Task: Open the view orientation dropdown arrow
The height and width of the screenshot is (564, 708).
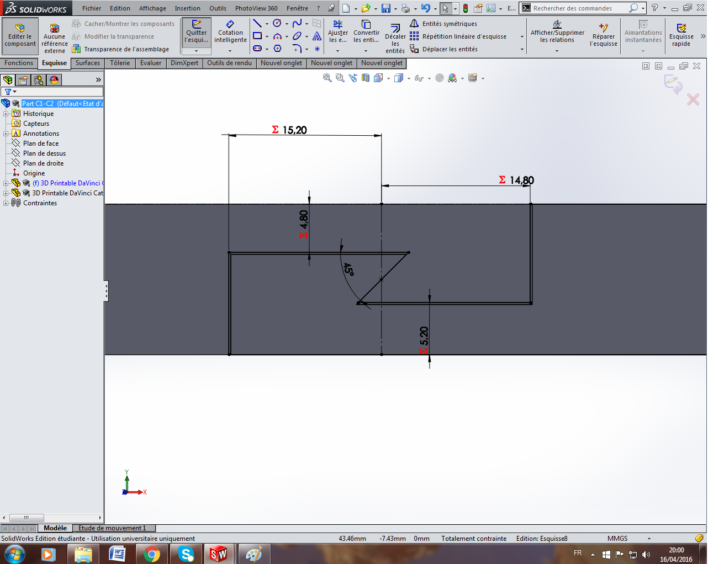Action: tap(389, 78)
